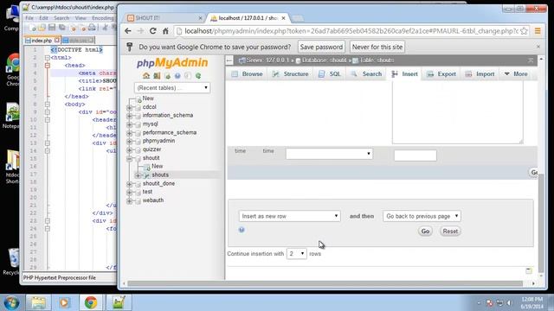Click Chrome's reload page button
The image size is (554, 311).
(x=152, y=31)
